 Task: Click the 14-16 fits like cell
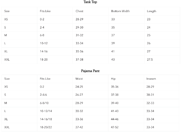pyautogui.click(x=44, y=52)
